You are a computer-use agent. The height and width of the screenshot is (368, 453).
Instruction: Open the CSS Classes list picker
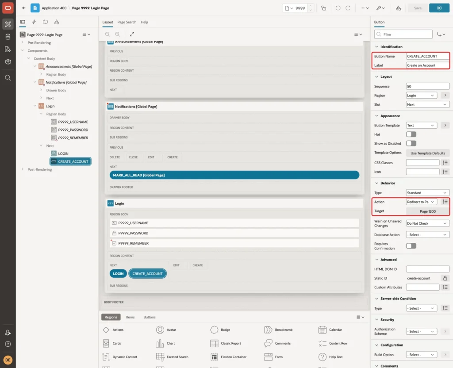tap(445, 163)
